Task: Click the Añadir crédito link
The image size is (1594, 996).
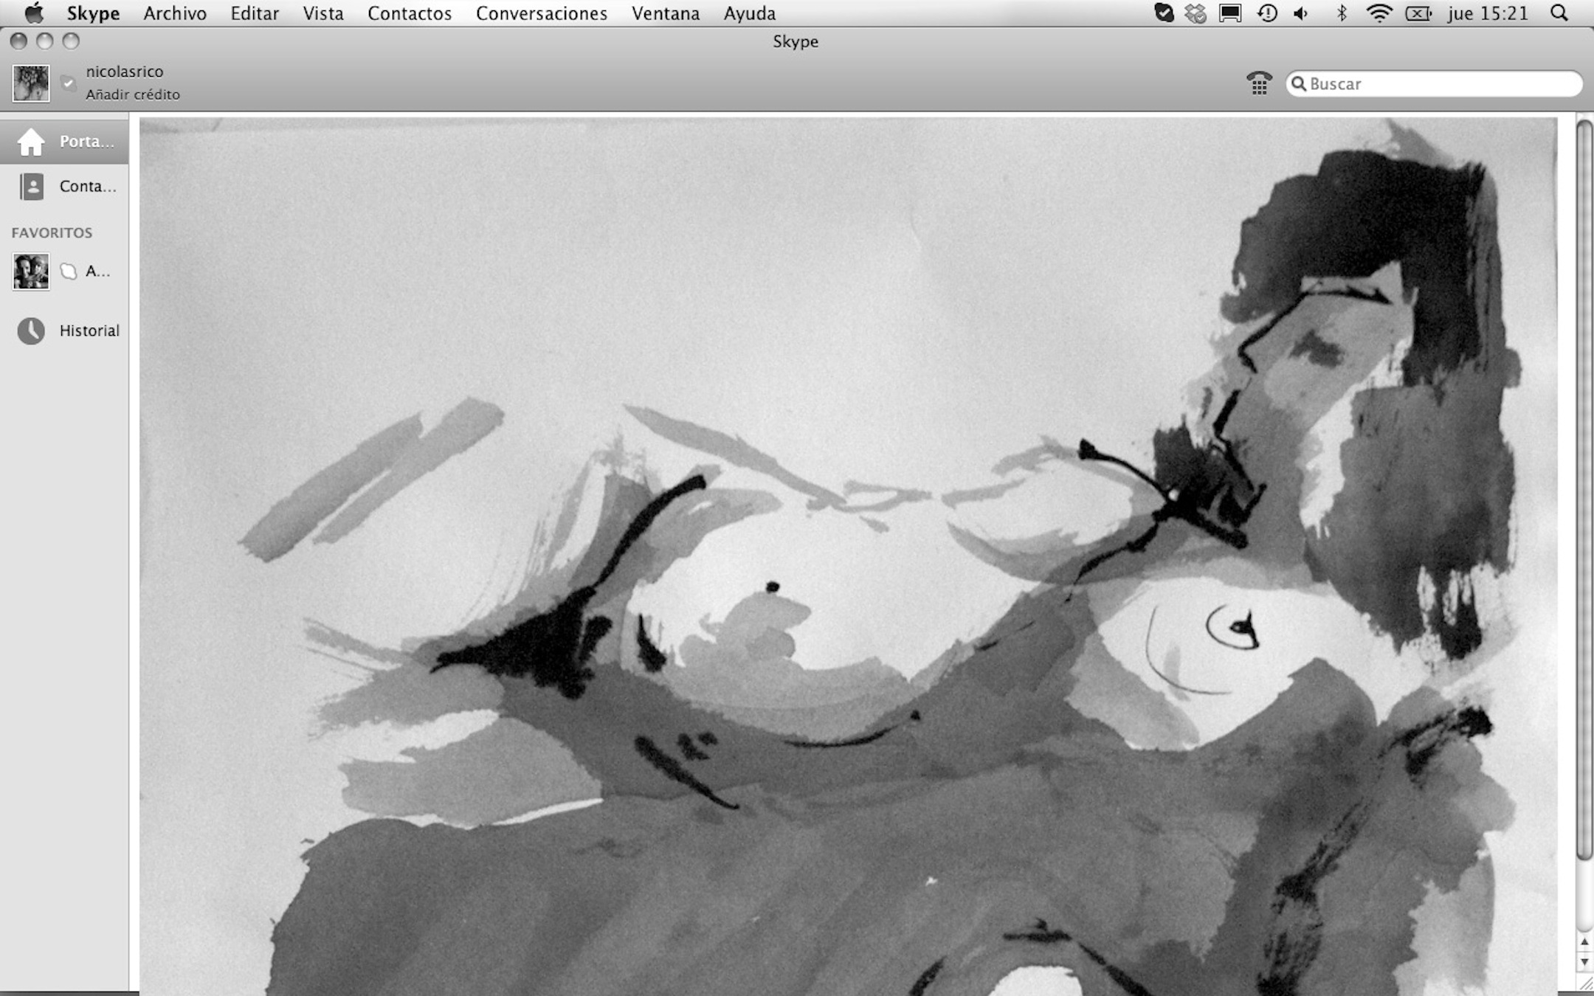Action: pos(133,94)
